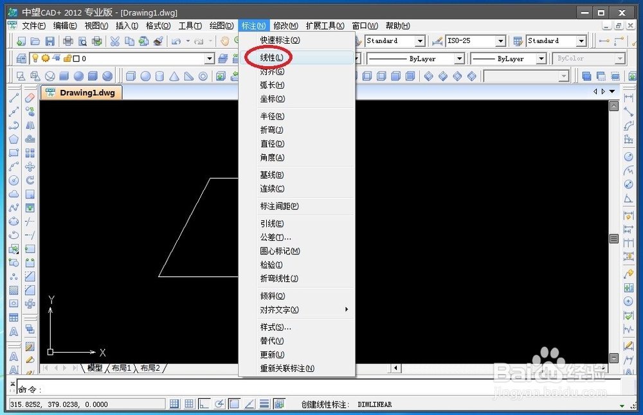The image size is (643, 415).
Task: Select the Rectangle draw tool
Action: pyautogui.click(x=14, y=153)
